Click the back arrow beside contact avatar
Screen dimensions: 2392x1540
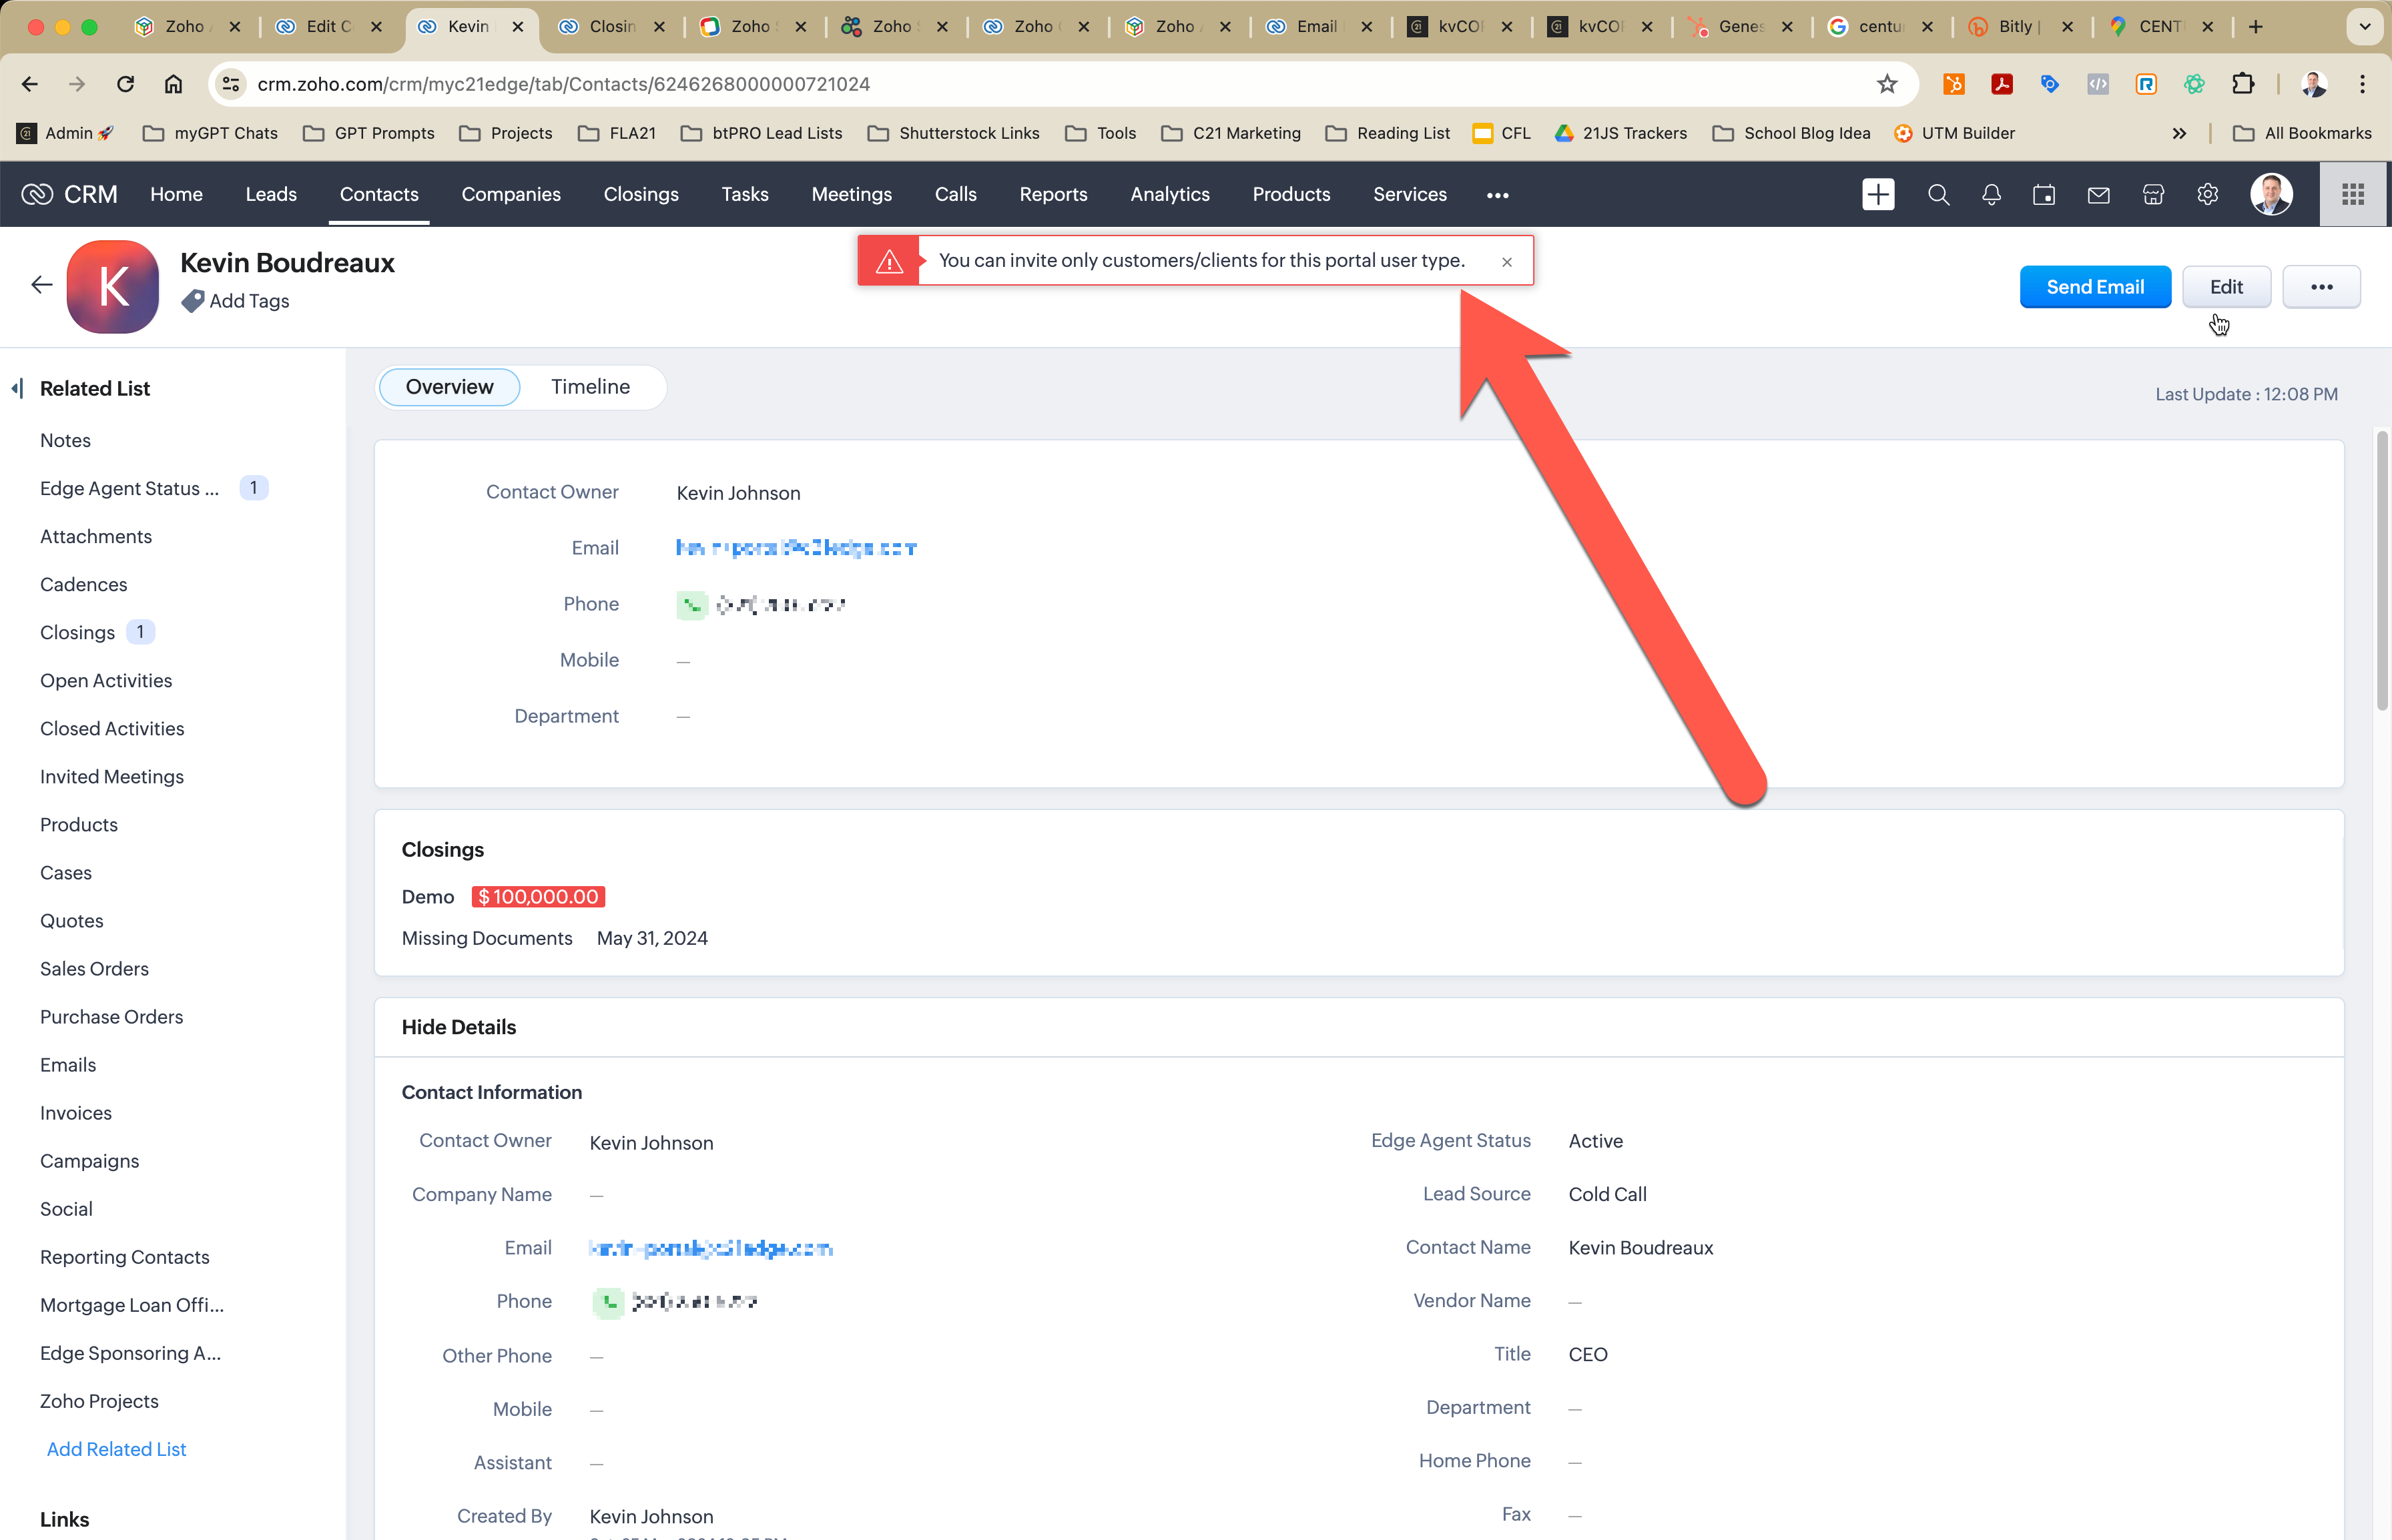coord(42,285)
